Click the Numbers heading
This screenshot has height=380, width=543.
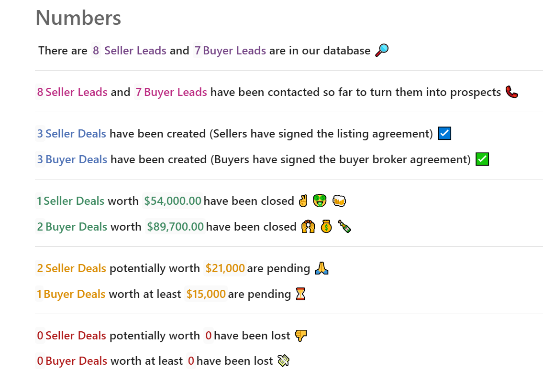78,18
